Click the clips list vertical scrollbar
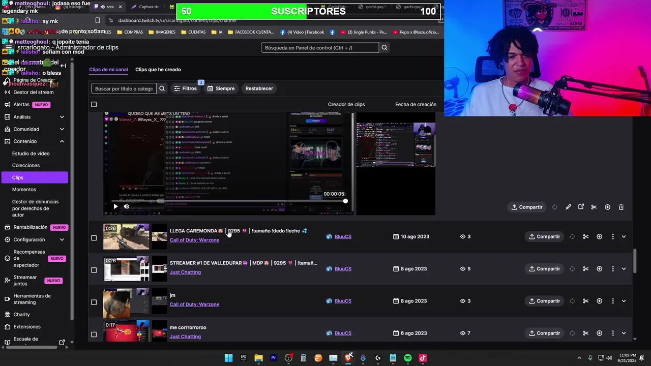 tap(634, 261)
